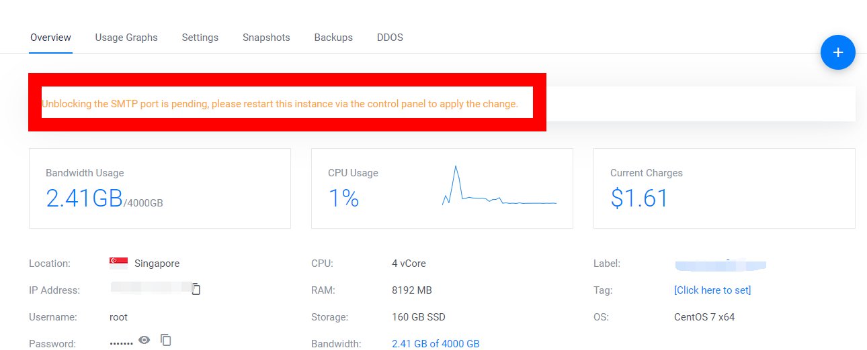Open the DDOS tab
Screen dimensions: 867x350
point(390,38)
